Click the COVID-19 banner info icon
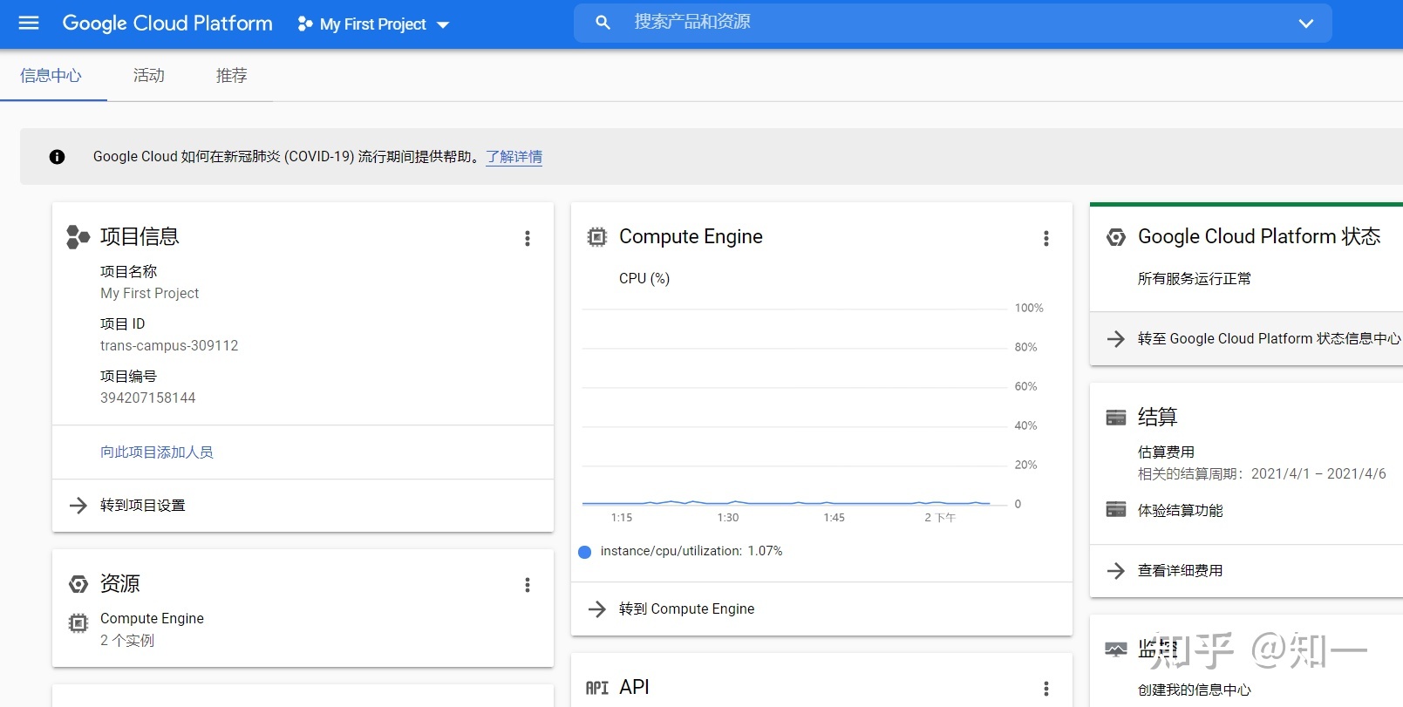Screen dimensions: 1403x707 (x=57, y=157)
